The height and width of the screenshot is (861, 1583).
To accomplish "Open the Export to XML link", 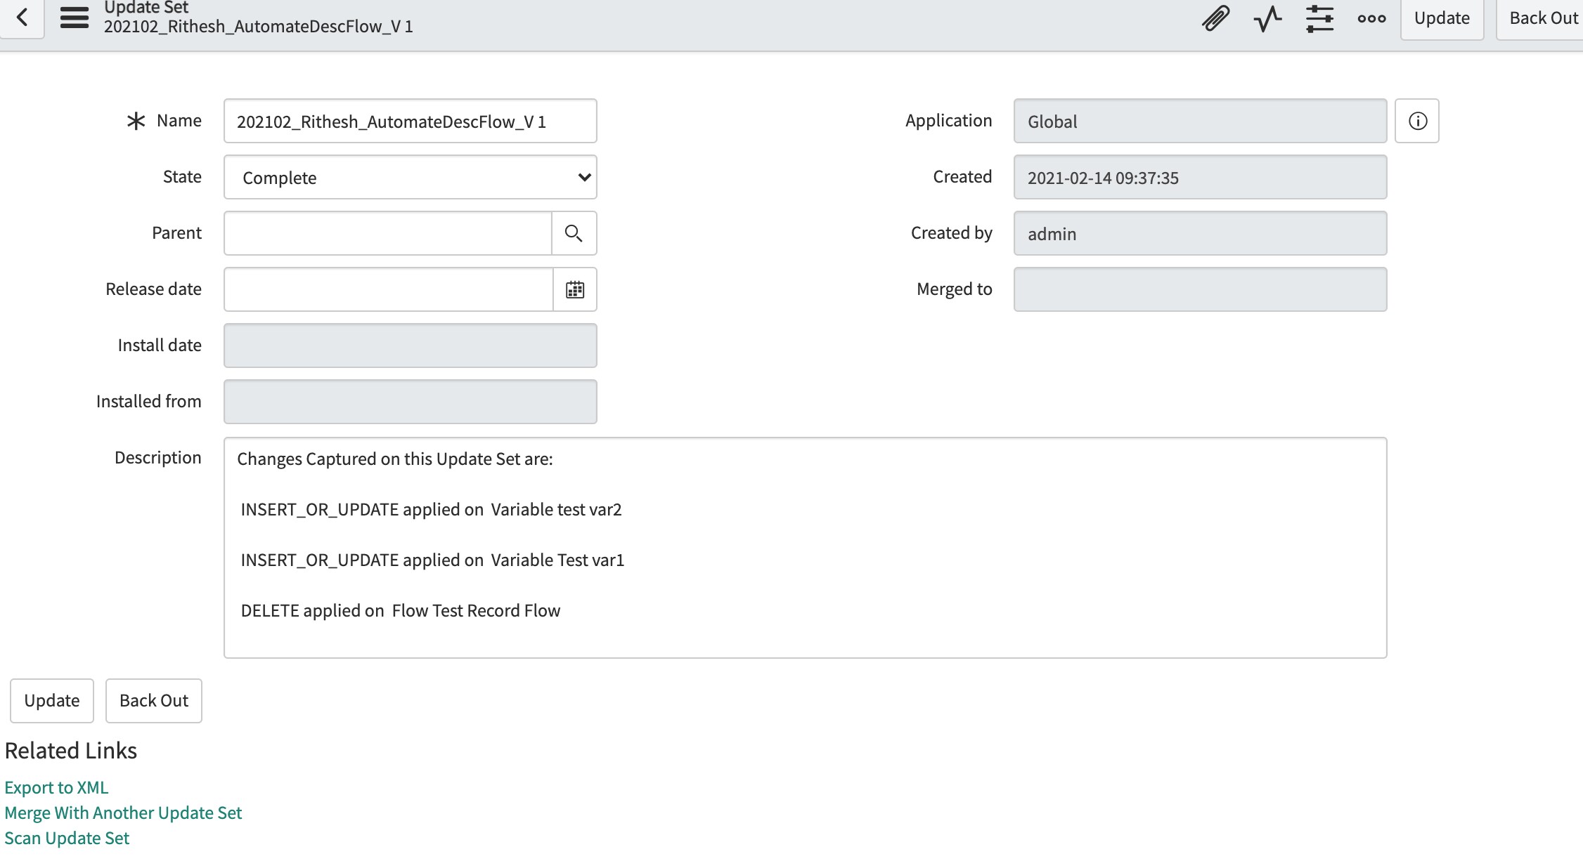I will point(56,787).
